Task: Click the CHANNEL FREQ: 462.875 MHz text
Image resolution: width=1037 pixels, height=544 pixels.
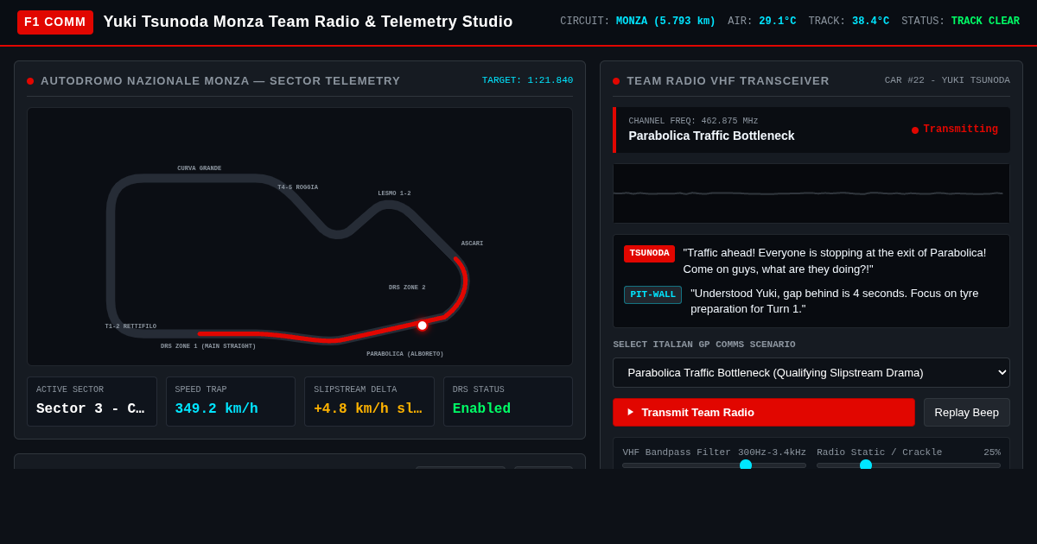Action: pyautogui.click(x=693, y=121)
